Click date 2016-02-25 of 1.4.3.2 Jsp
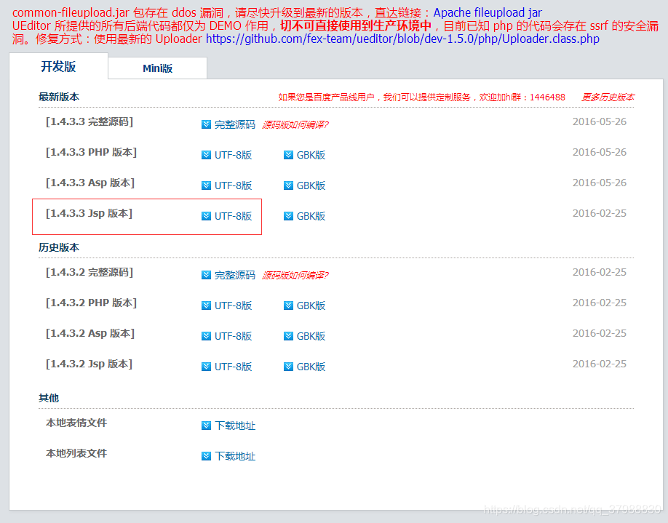Screen dimensions: 668x523 point(600,364)
